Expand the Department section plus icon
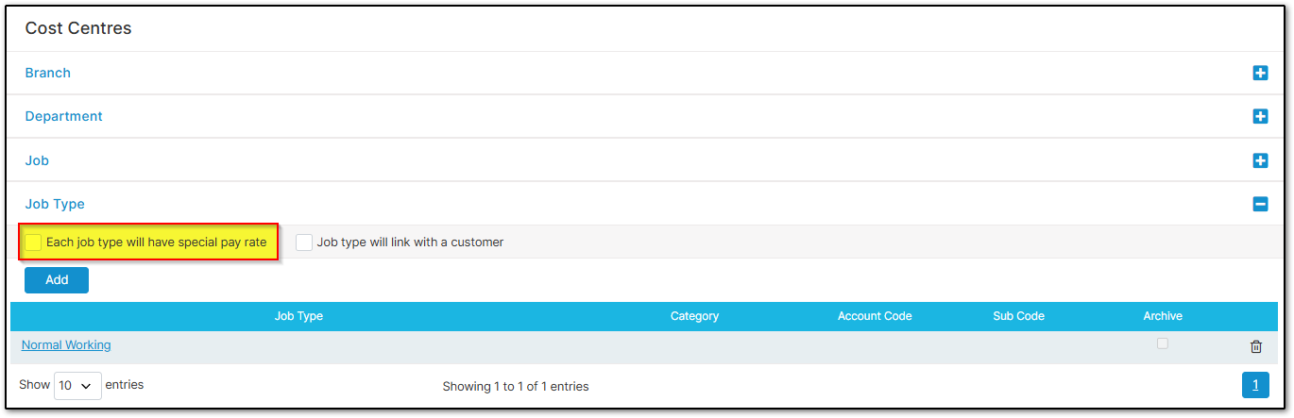The height and width of the screenshot is (418, 1294). (x=1260, y=116)
